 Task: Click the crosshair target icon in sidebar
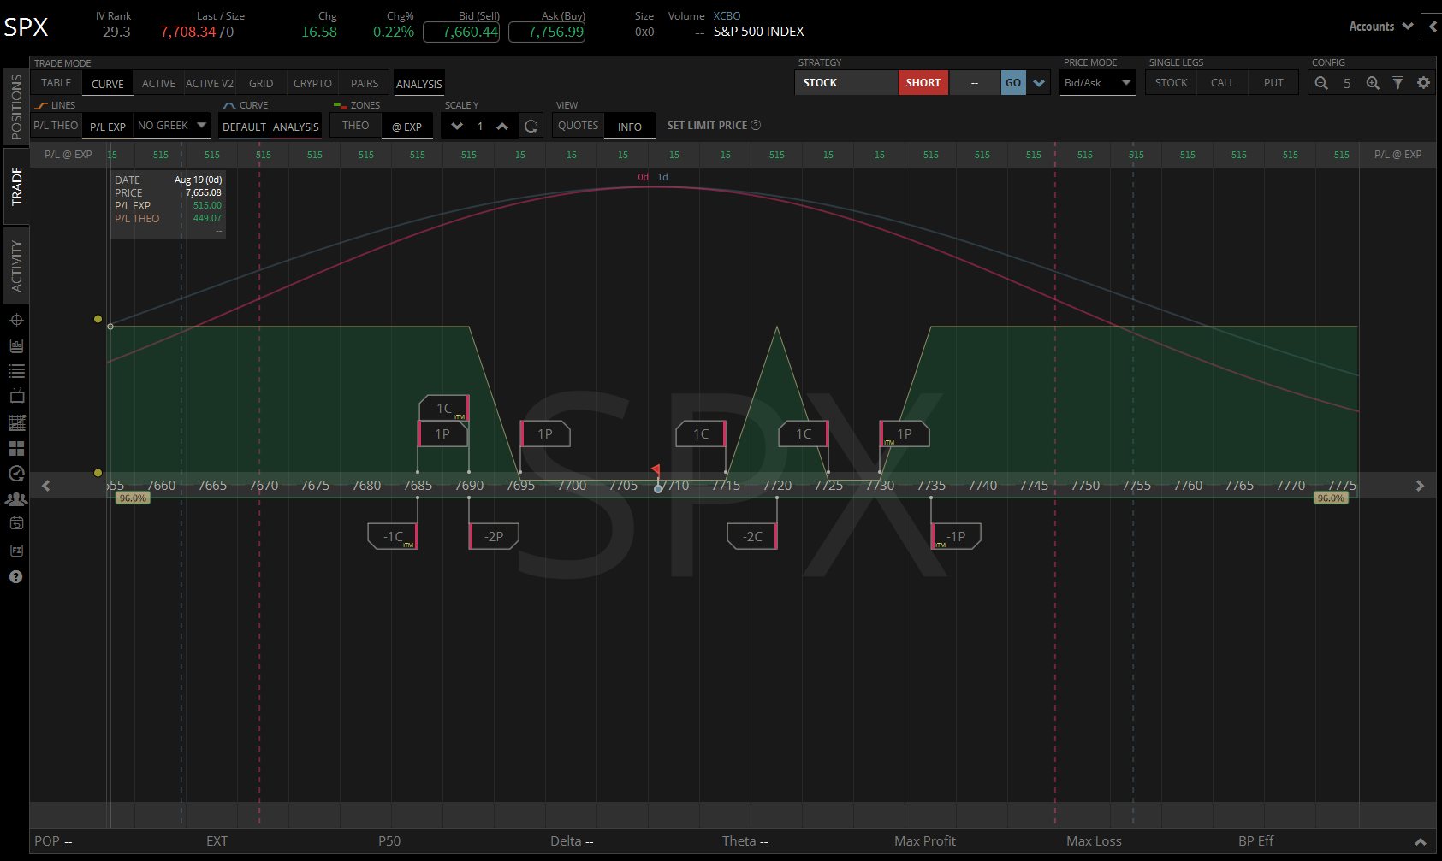coord(16,320)
